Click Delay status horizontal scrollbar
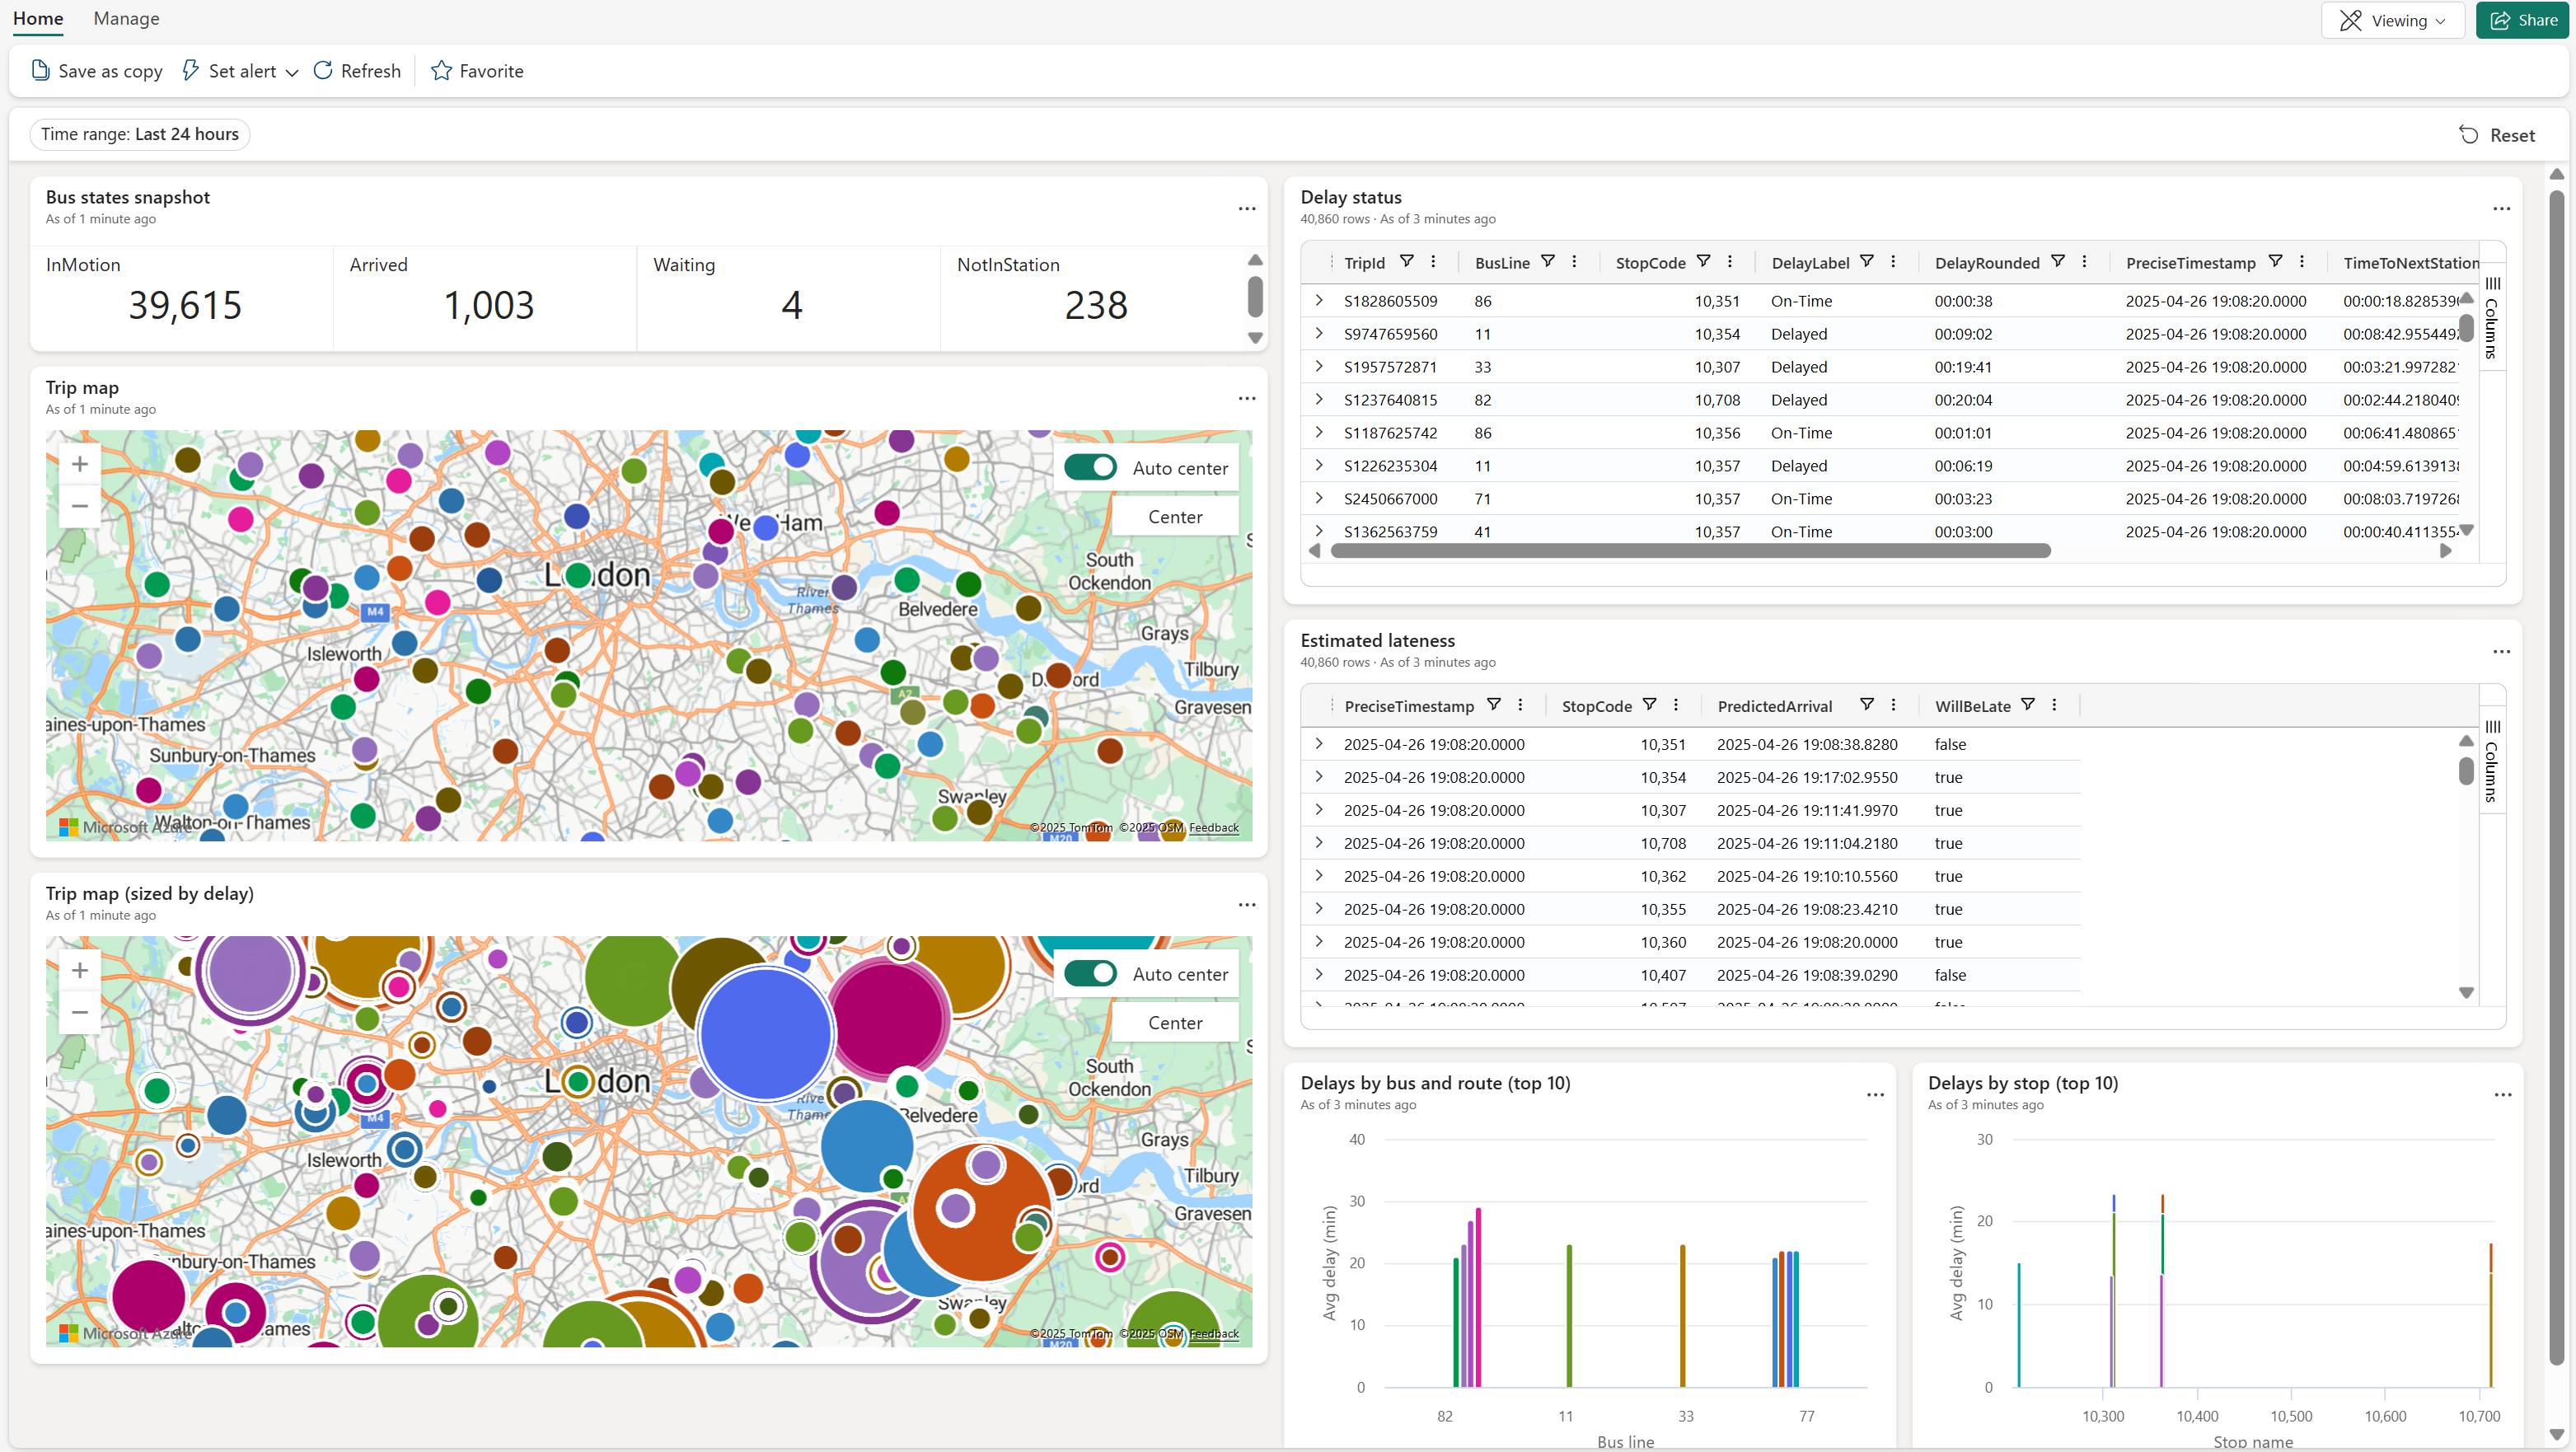Screen dimensions: 2576x1452 tap(1690, 551)
